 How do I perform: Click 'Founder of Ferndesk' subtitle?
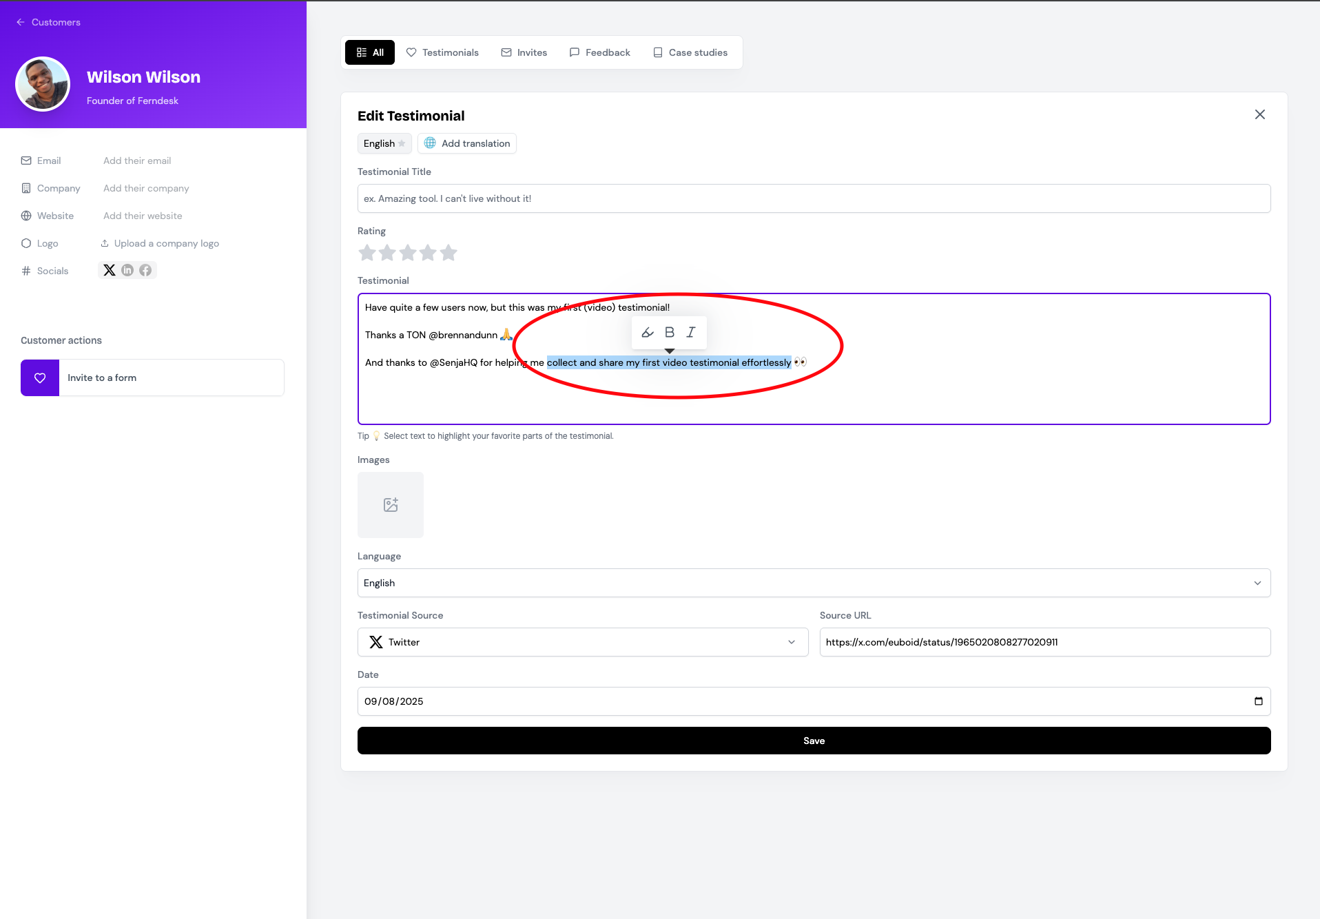point(132,101)
